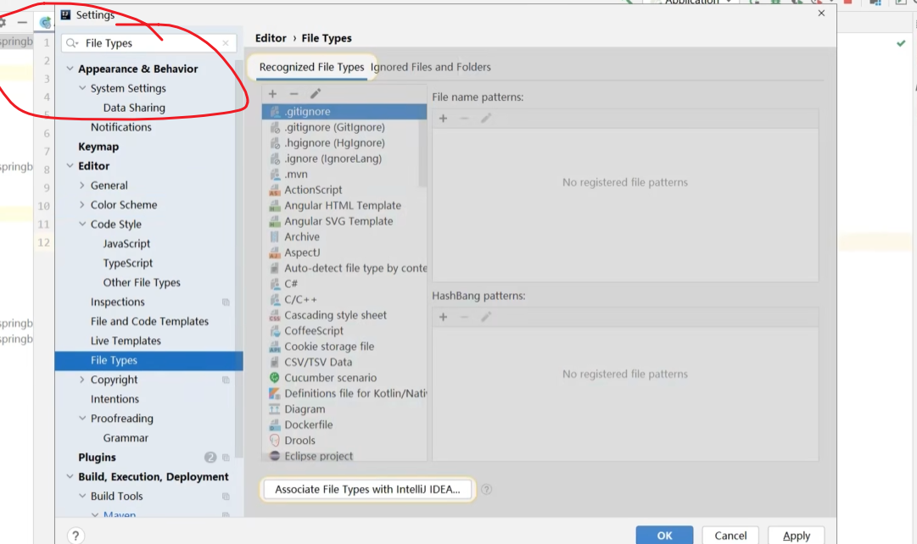Select Eclipse project file type

pos(344,456)
